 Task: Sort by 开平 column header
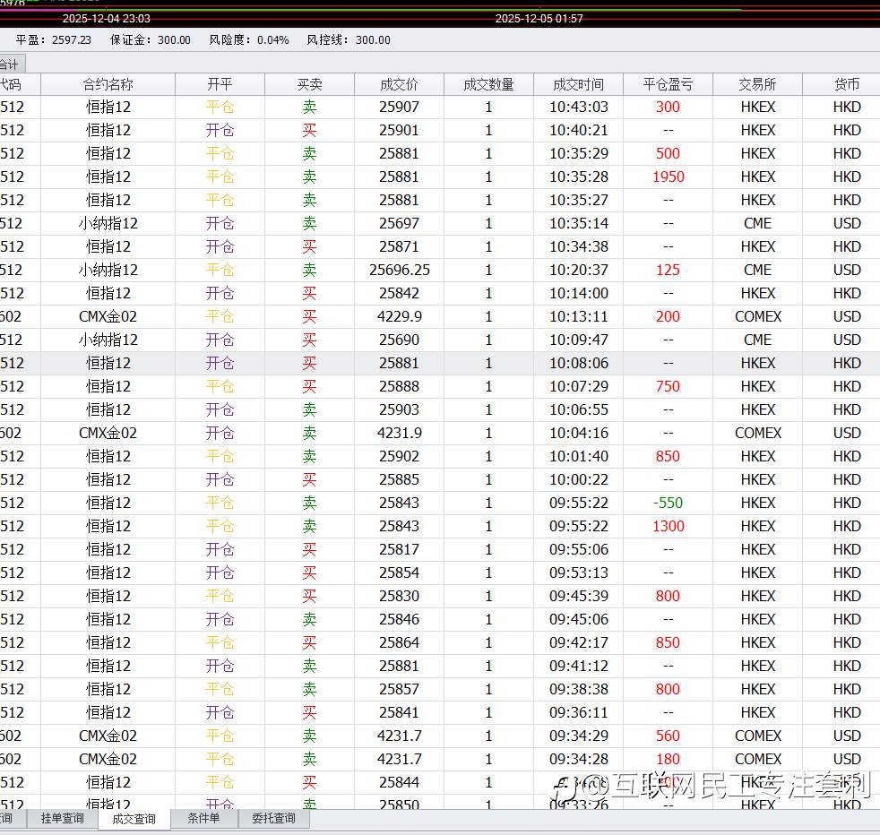pyautogui.click(x=220, y=84)
